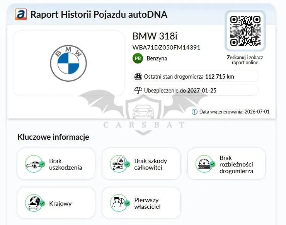286x225 pixels.
Task: Click the autoDNA logo icon
Action: click(x=21, y=14)
